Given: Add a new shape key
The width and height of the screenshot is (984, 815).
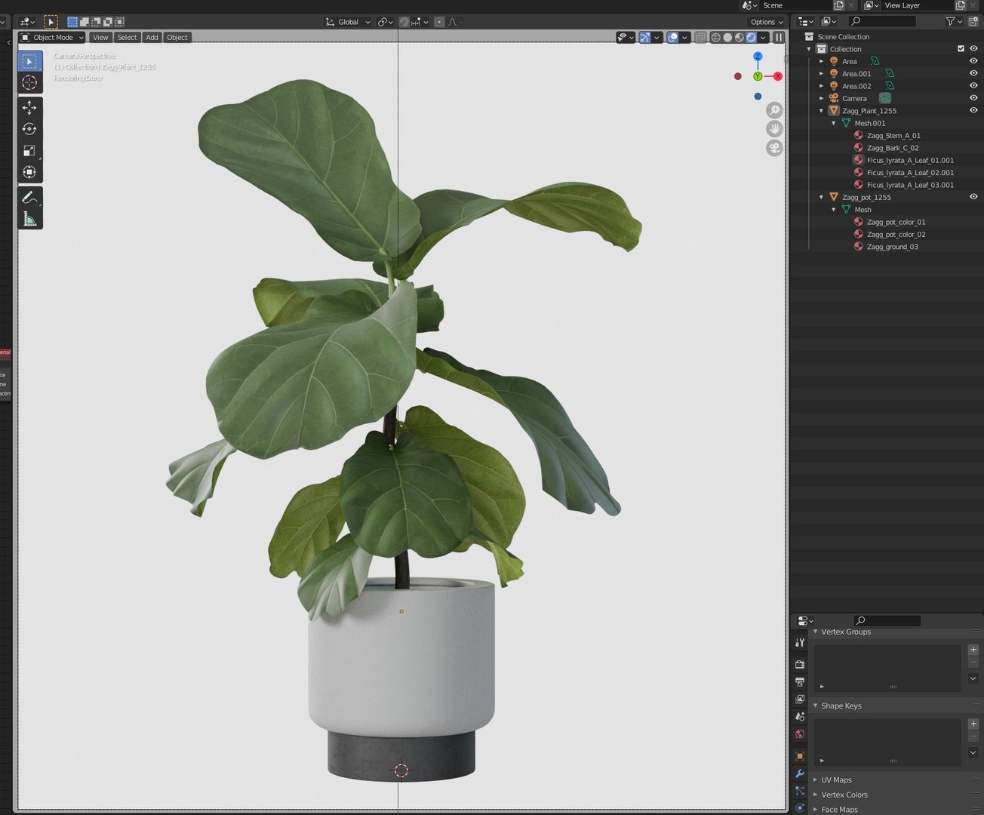Looking at the screenshot, I should click(x=973, y=724).
